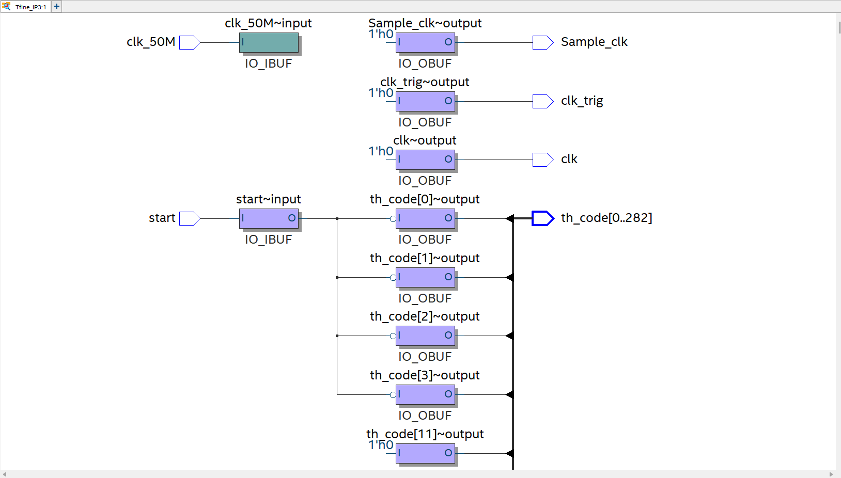Screen dimensions: 841x478
Task: Select the Sample_clk output pin symbol
Action: point(542,42)
